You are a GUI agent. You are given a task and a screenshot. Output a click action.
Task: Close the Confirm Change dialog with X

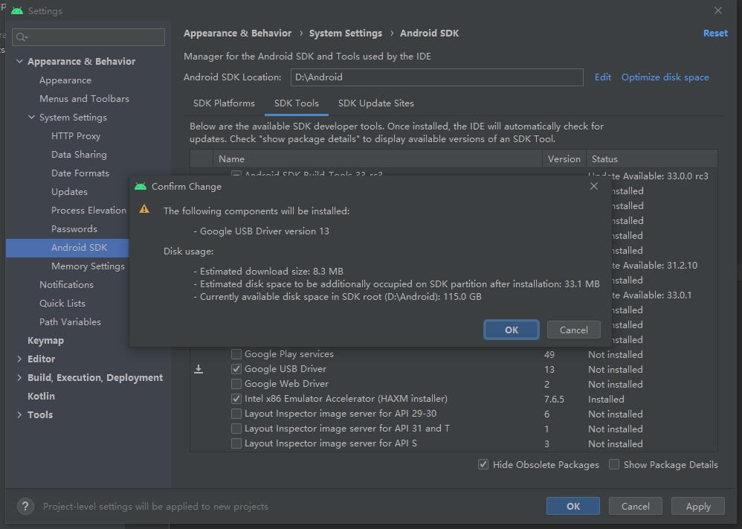[x=593, y=186]
